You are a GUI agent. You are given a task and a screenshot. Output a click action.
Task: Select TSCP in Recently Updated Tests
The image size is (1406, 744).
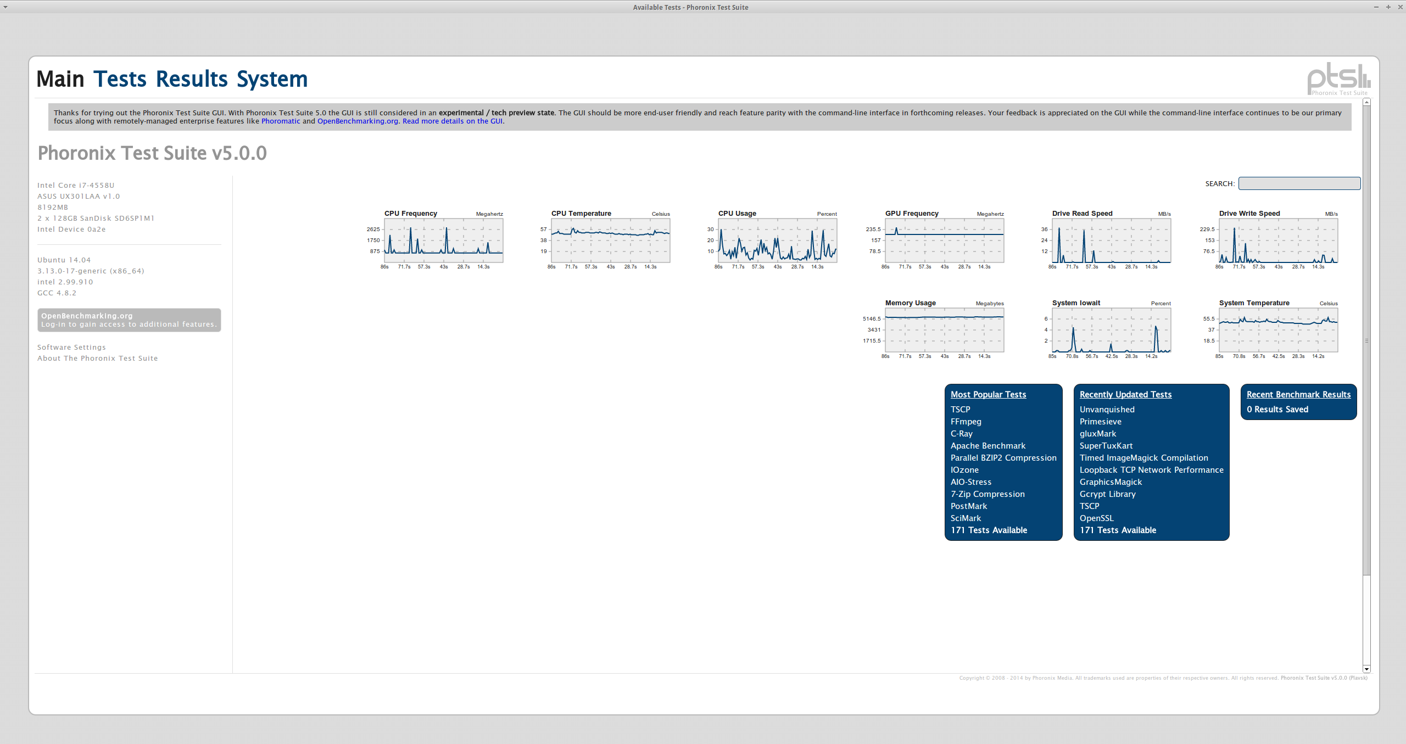[x=1089, y=506]
